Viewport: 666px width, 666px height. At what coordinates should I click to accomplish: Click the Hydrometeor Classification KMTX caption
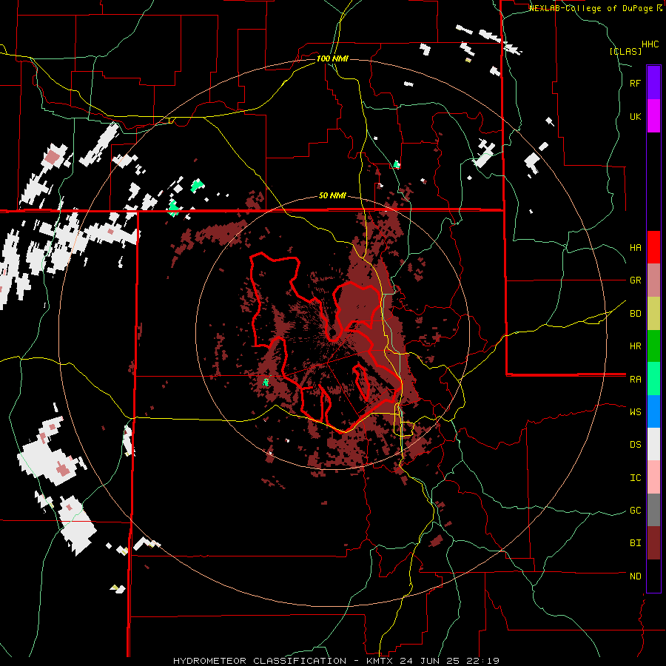tap(337, 661)
